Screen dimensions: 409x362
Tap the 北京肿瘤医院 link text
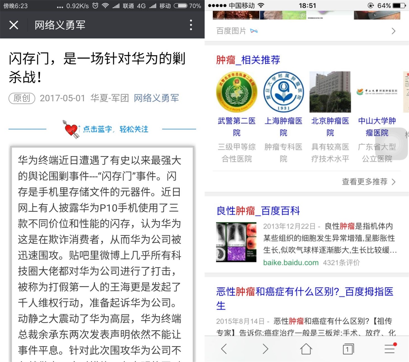pos(330,127)
